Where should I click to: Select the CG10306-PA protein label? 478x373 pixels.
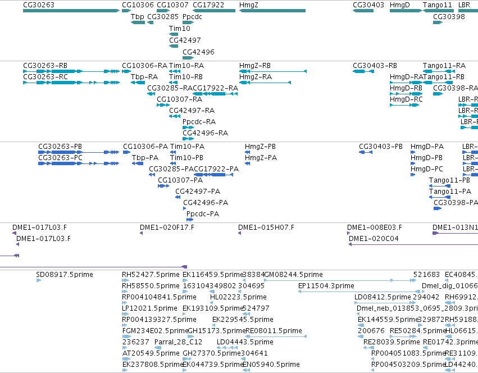(x=145, y=147)
